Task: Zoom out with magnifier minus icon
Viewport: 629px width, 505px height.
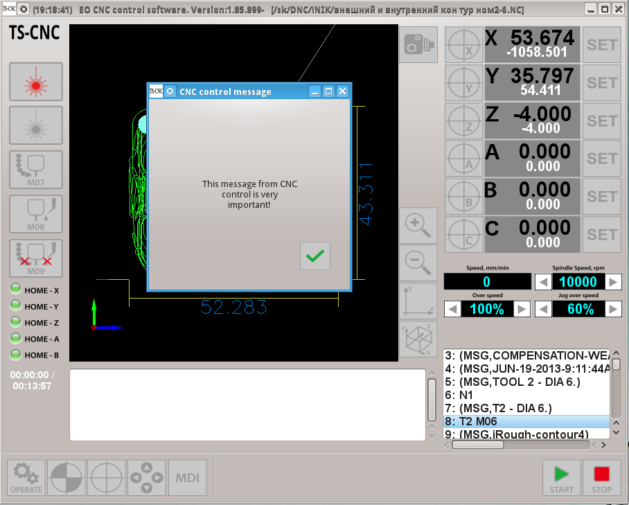Action: coord(418,263)
